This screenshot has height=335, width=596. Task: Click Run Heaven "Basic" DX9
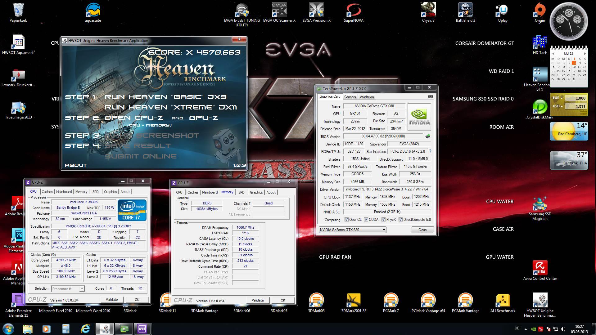tap(165, 97)
